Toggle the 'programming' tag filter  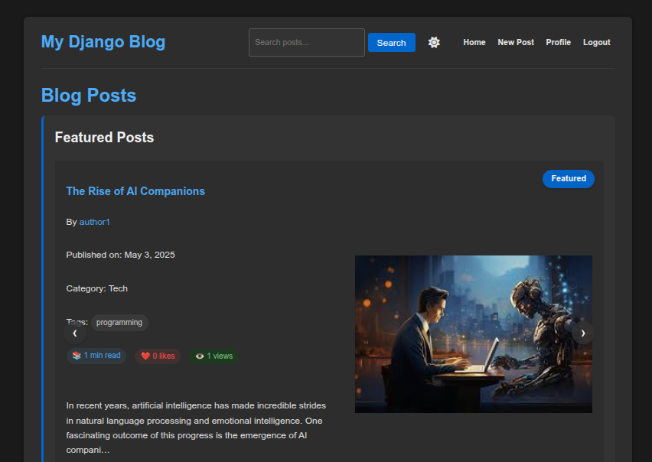(x=119, y=322)
